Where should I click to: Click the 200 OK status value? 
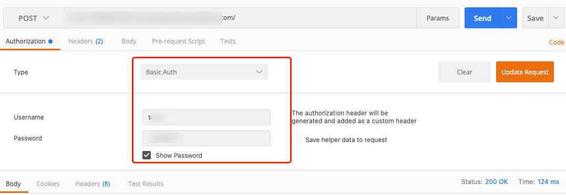coord(497,182)
